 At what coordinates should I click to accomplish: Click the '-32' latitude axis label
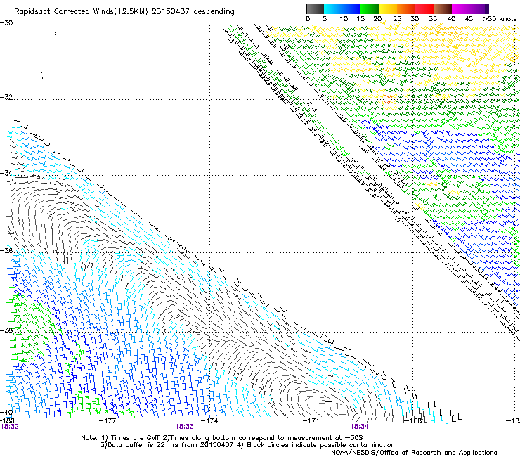[x=6, y=97]
